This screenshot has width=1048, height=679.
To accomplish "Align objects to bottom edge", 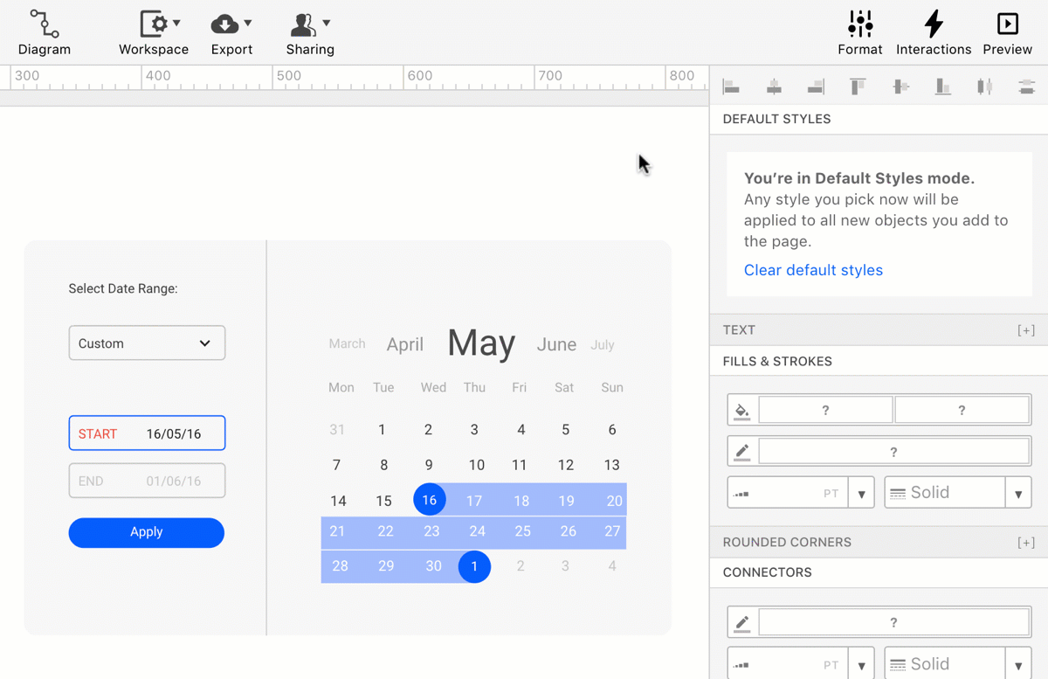I will tap(942, 87).
